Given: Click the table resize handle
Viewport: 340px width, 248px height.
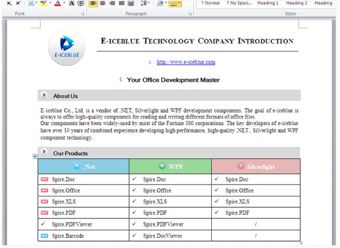Looking at the screenshot, I should tap(301, 243).
